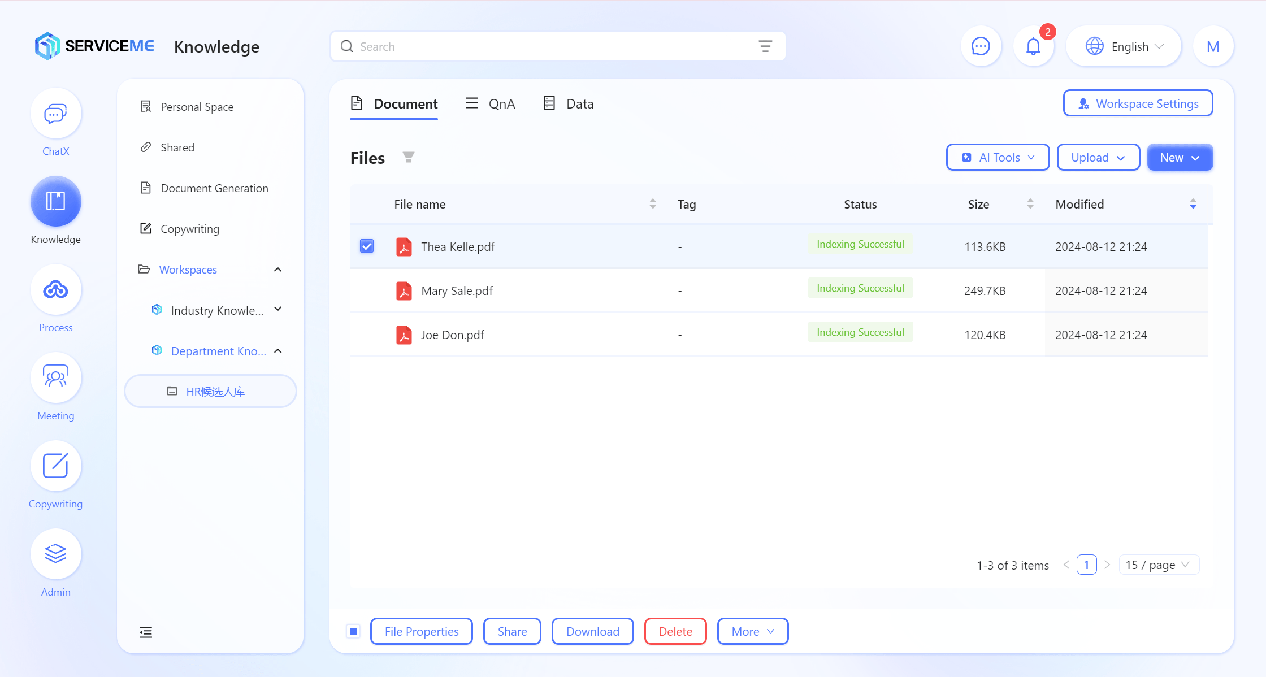Viewport: 1266px width, 677px height.
Task: Click the search filter options icon
Action: pos(765,46)
